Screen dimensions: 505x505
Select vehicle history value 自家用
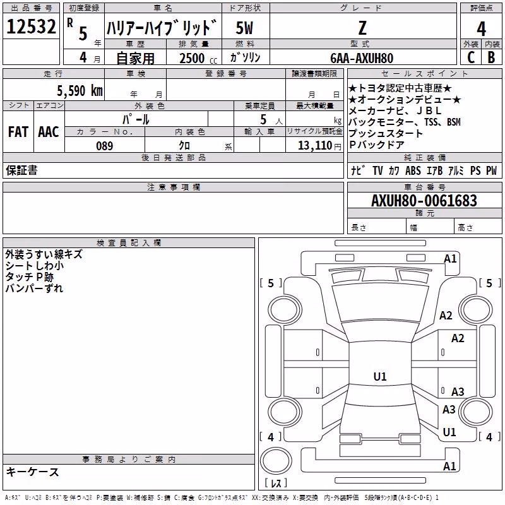coord(135,58)
